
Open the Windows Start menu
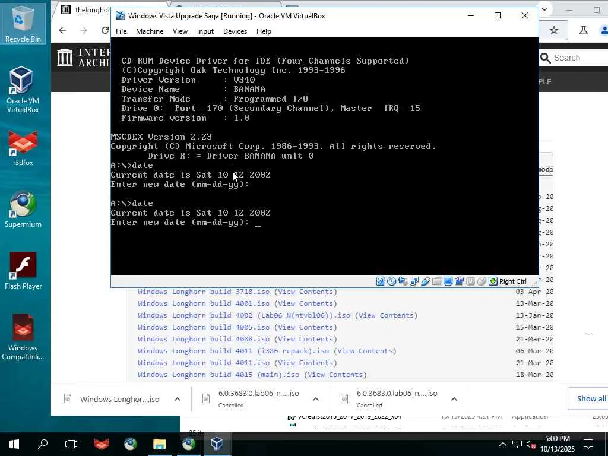click(x=14, y=444)
